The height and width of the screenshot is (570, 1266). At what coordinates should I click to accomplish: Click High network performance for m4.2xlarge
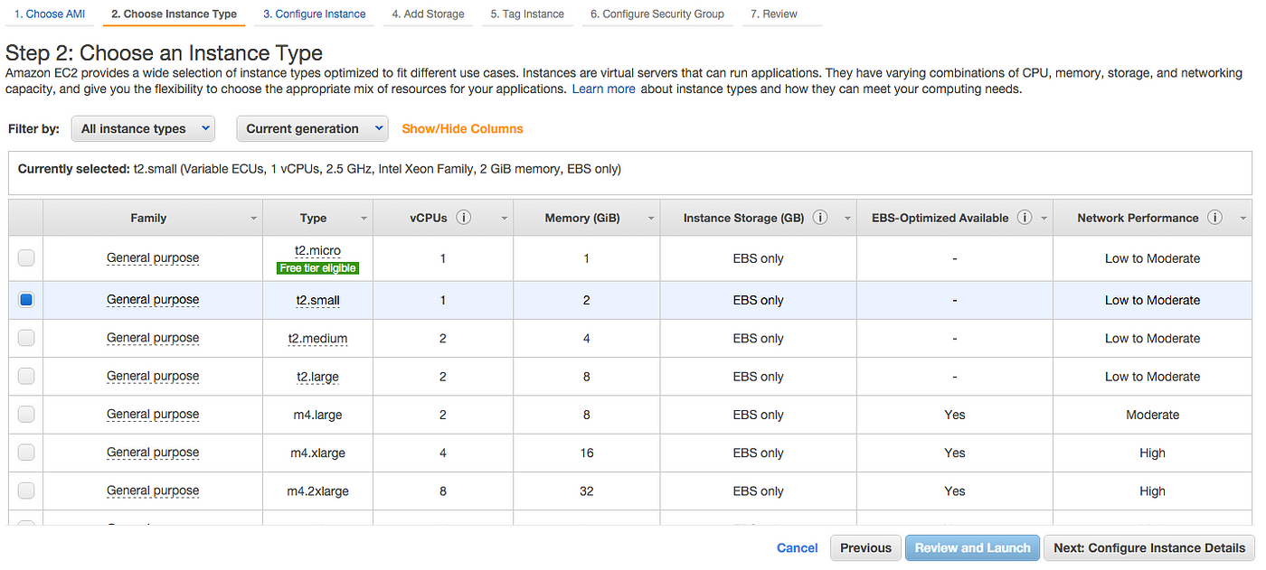1152,491
